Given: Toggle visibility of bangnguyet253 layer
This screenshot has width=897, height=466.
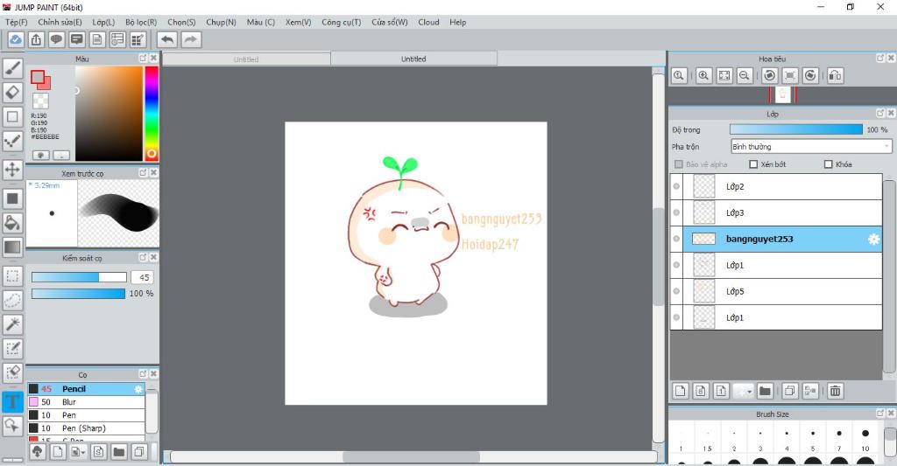Looking at the screenshot, I should tap(677, 240).
